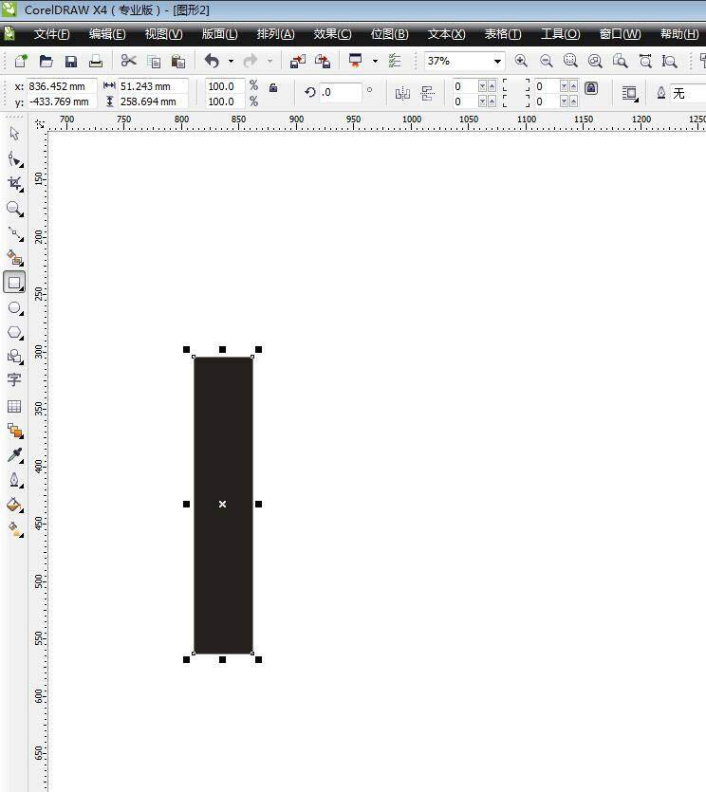Toggle the lock ratio padlock
706x792 pixels.
pos(273,88)
